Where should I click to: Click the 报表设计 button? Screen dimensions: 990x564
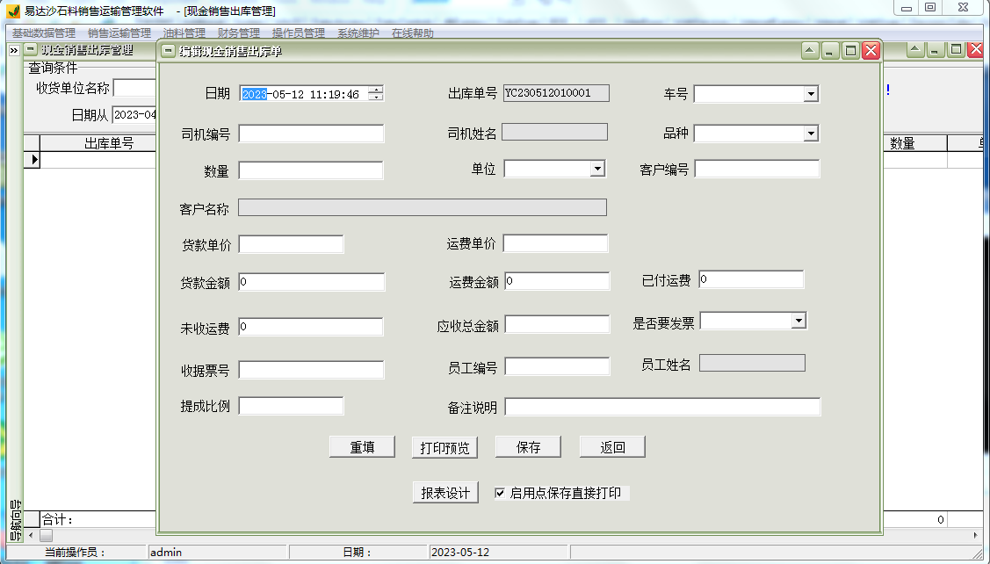click(445, 493)
